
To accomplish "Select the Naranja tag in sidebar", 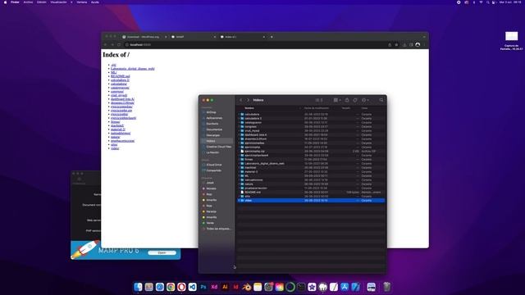I will tap(212, 211).
